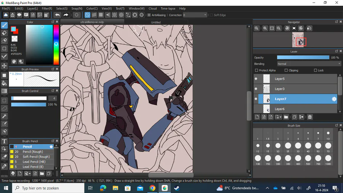This screenshot has width=343, height=193.
Task: Open the Blending mode dropdown
Action: 309,64
